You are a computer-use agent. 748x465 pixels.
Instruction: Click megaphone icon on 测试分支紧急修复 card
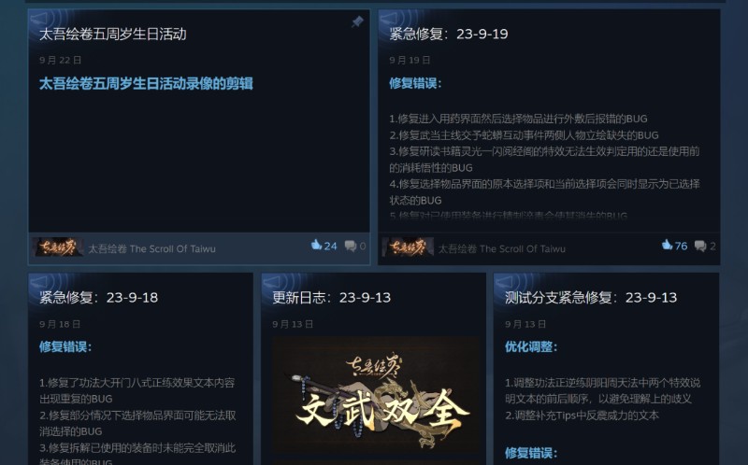(x=505, y=283)
